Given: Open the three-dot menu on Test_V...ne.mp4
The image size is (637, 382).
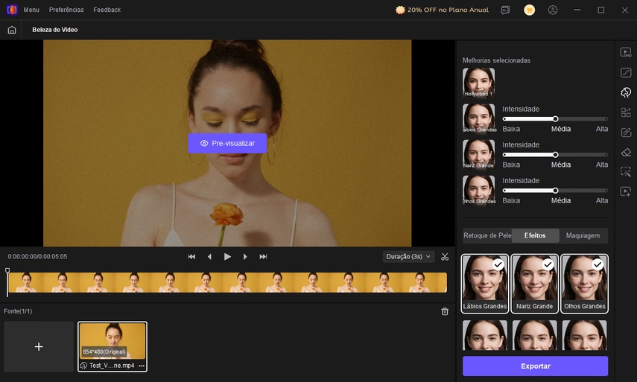Looking at the screenshot, I should (x=142, y=366).
